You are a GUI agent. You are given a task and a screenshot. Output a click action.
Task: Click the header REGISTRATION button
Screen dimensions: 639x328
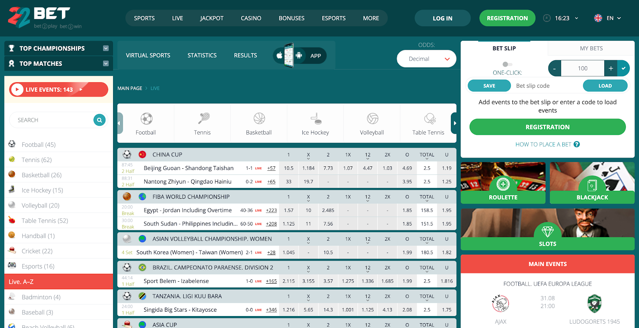click(507, 18)
